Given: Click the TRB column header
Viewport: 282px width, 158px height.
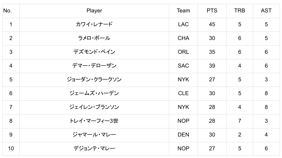Looking at the screenshot, I should pyautogui.click(x=239, y=11).
